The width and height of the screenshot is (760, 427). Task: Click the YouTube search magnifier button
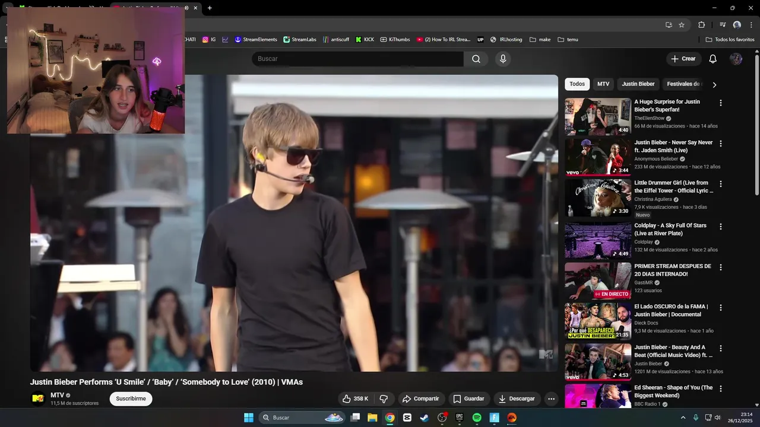pyautogui.click(x=476, y=59)
